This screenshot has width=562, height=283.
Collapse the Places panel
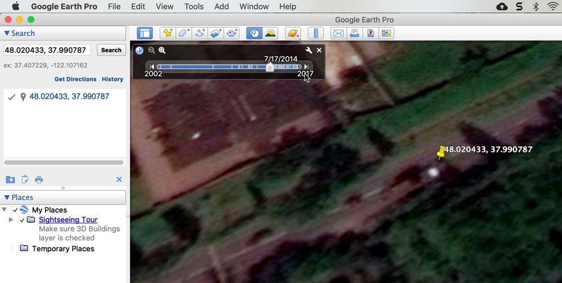point(6,198)
